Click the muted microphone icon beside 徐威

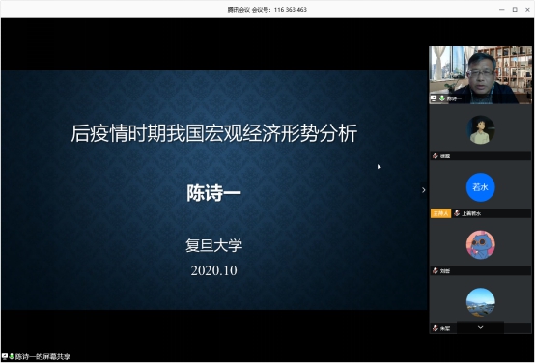click(x=436, y=155)
